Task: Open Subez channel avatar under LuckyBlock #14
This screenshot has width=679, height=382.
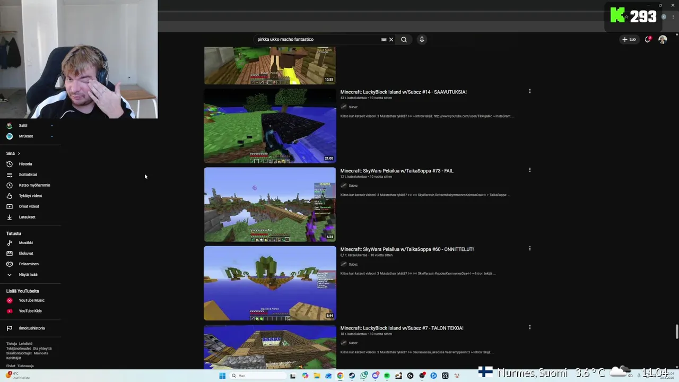Action: pyautogui.click(x=344, y=107)
